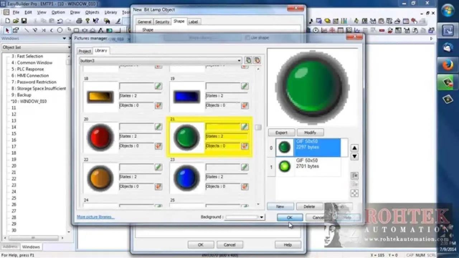
Task: Expand the Object list dropdown
Action: (69, 47)
